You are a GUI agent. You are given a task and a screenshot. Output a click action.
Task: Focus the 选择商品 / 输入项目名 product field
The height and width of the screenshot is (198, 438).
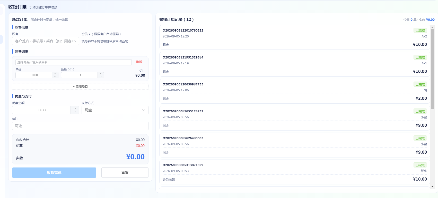[74, 62]
